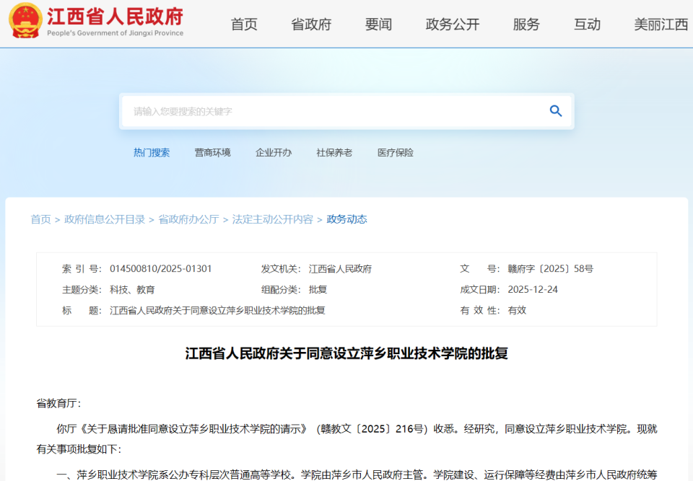693x481 pixels.
Task: Open the 营商环境 hot search link
Action: pos(213,152)
